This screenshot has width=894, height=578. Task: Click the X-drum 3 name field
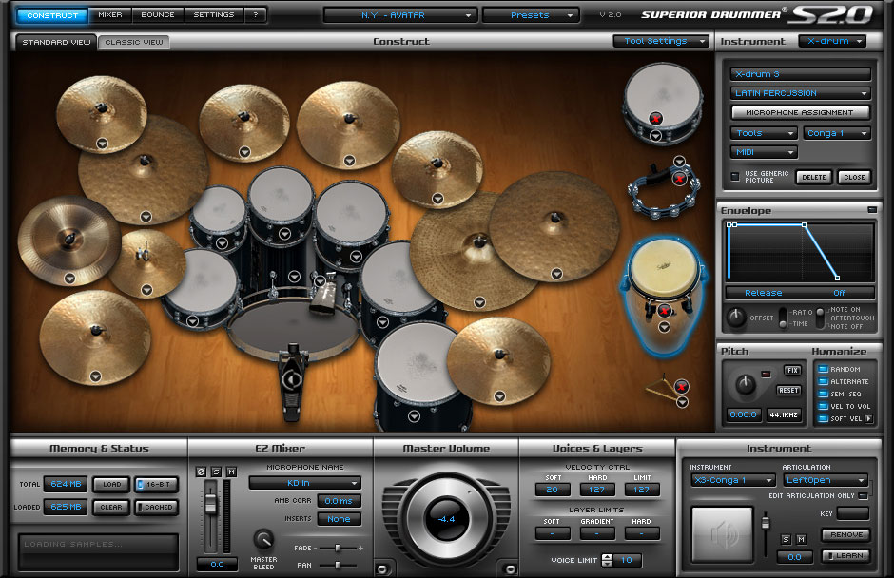pyautogui.click(x=800, y=74)
